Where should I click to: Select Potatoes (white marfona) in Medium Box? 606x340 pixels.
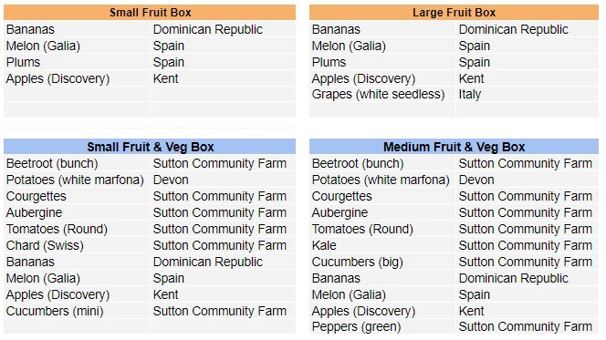(381, 180)
